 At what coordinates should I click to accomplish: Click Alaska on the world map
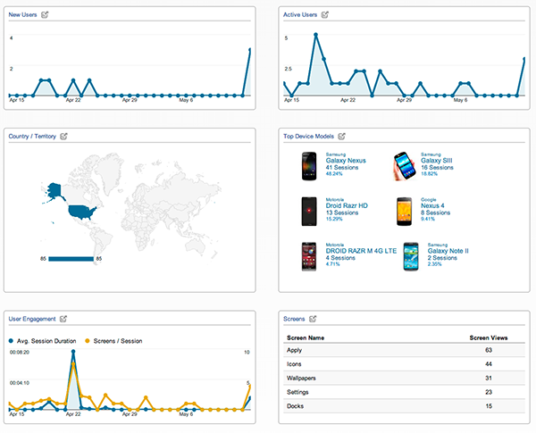tap(54, 190)
